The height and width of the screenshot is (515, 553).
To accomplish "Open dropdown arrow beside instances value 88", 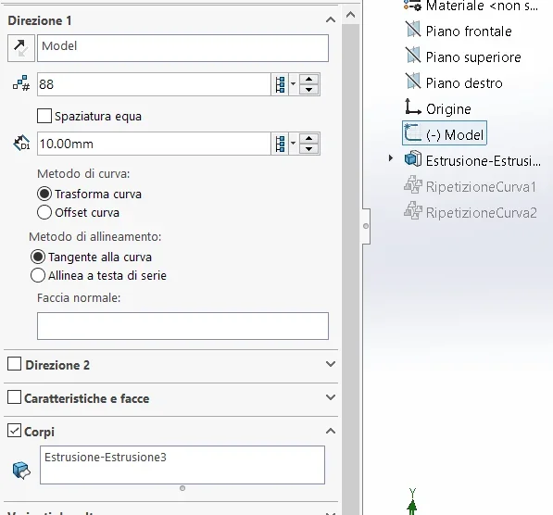I will 293,84.
